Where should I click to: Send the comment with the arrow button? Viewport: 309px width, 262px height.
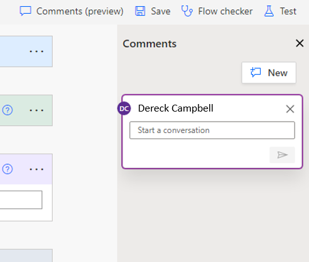[x=282, y=155]
